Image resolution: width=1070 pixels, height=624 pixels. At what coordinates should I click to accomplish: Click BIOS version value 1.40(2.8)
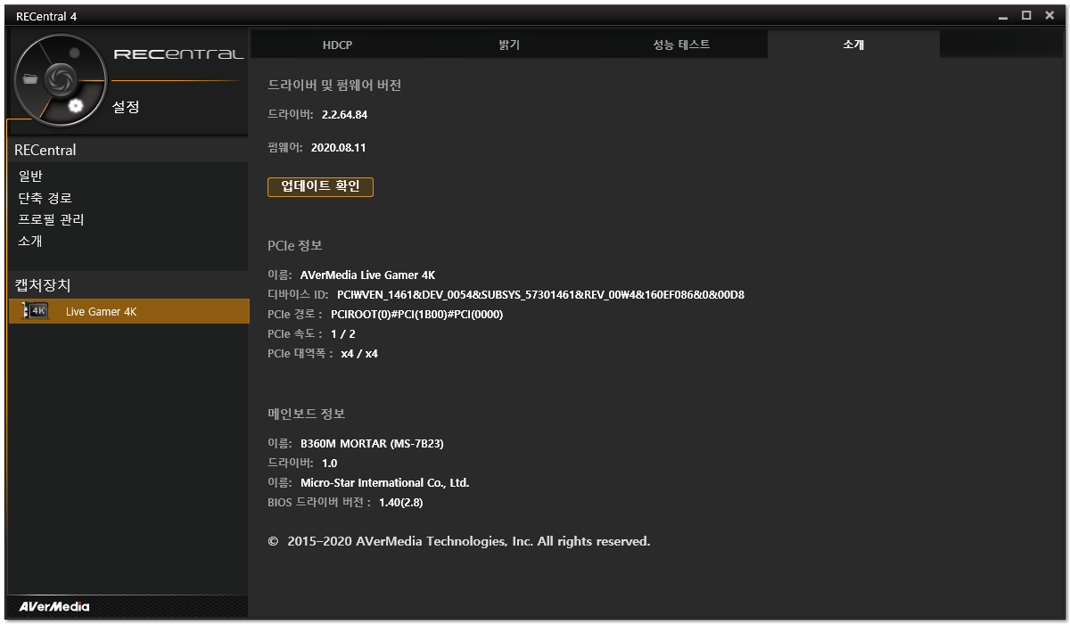pyautogui.click(x=400, y=503)
